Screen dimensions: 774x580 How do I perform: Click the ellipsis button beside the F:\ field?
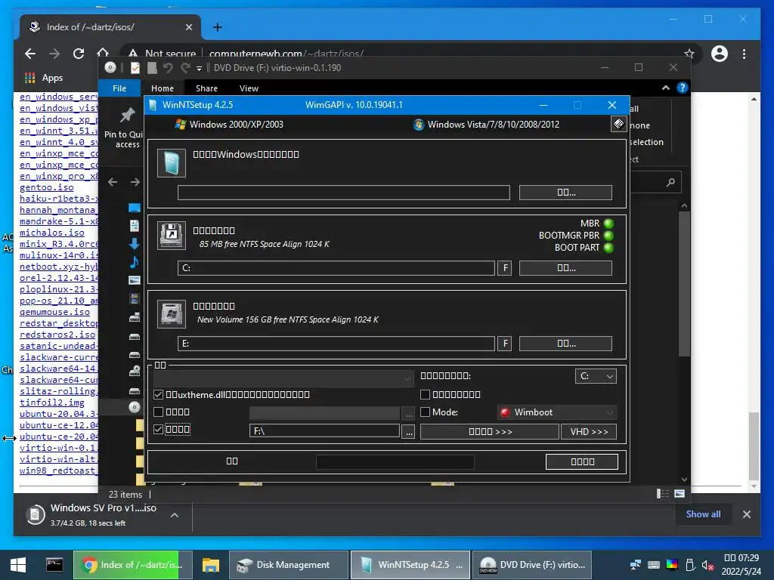click(408, 431)
